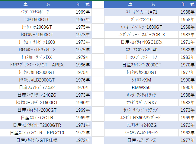The width and height of the screenshot is (196, 144).
Task: Click the cell 日産スカイラインKGC10改
Action: (141, 42)
